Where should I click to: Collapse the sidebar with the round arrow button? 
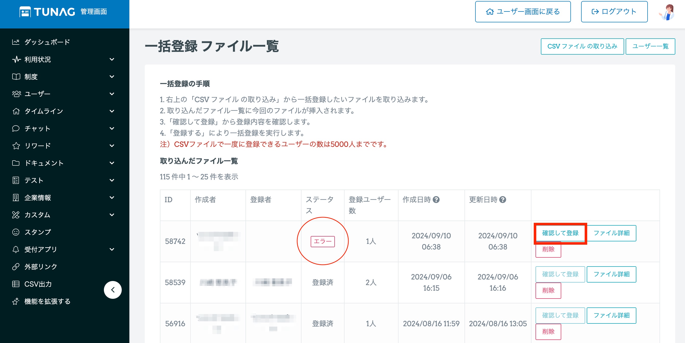click(113, 290)
